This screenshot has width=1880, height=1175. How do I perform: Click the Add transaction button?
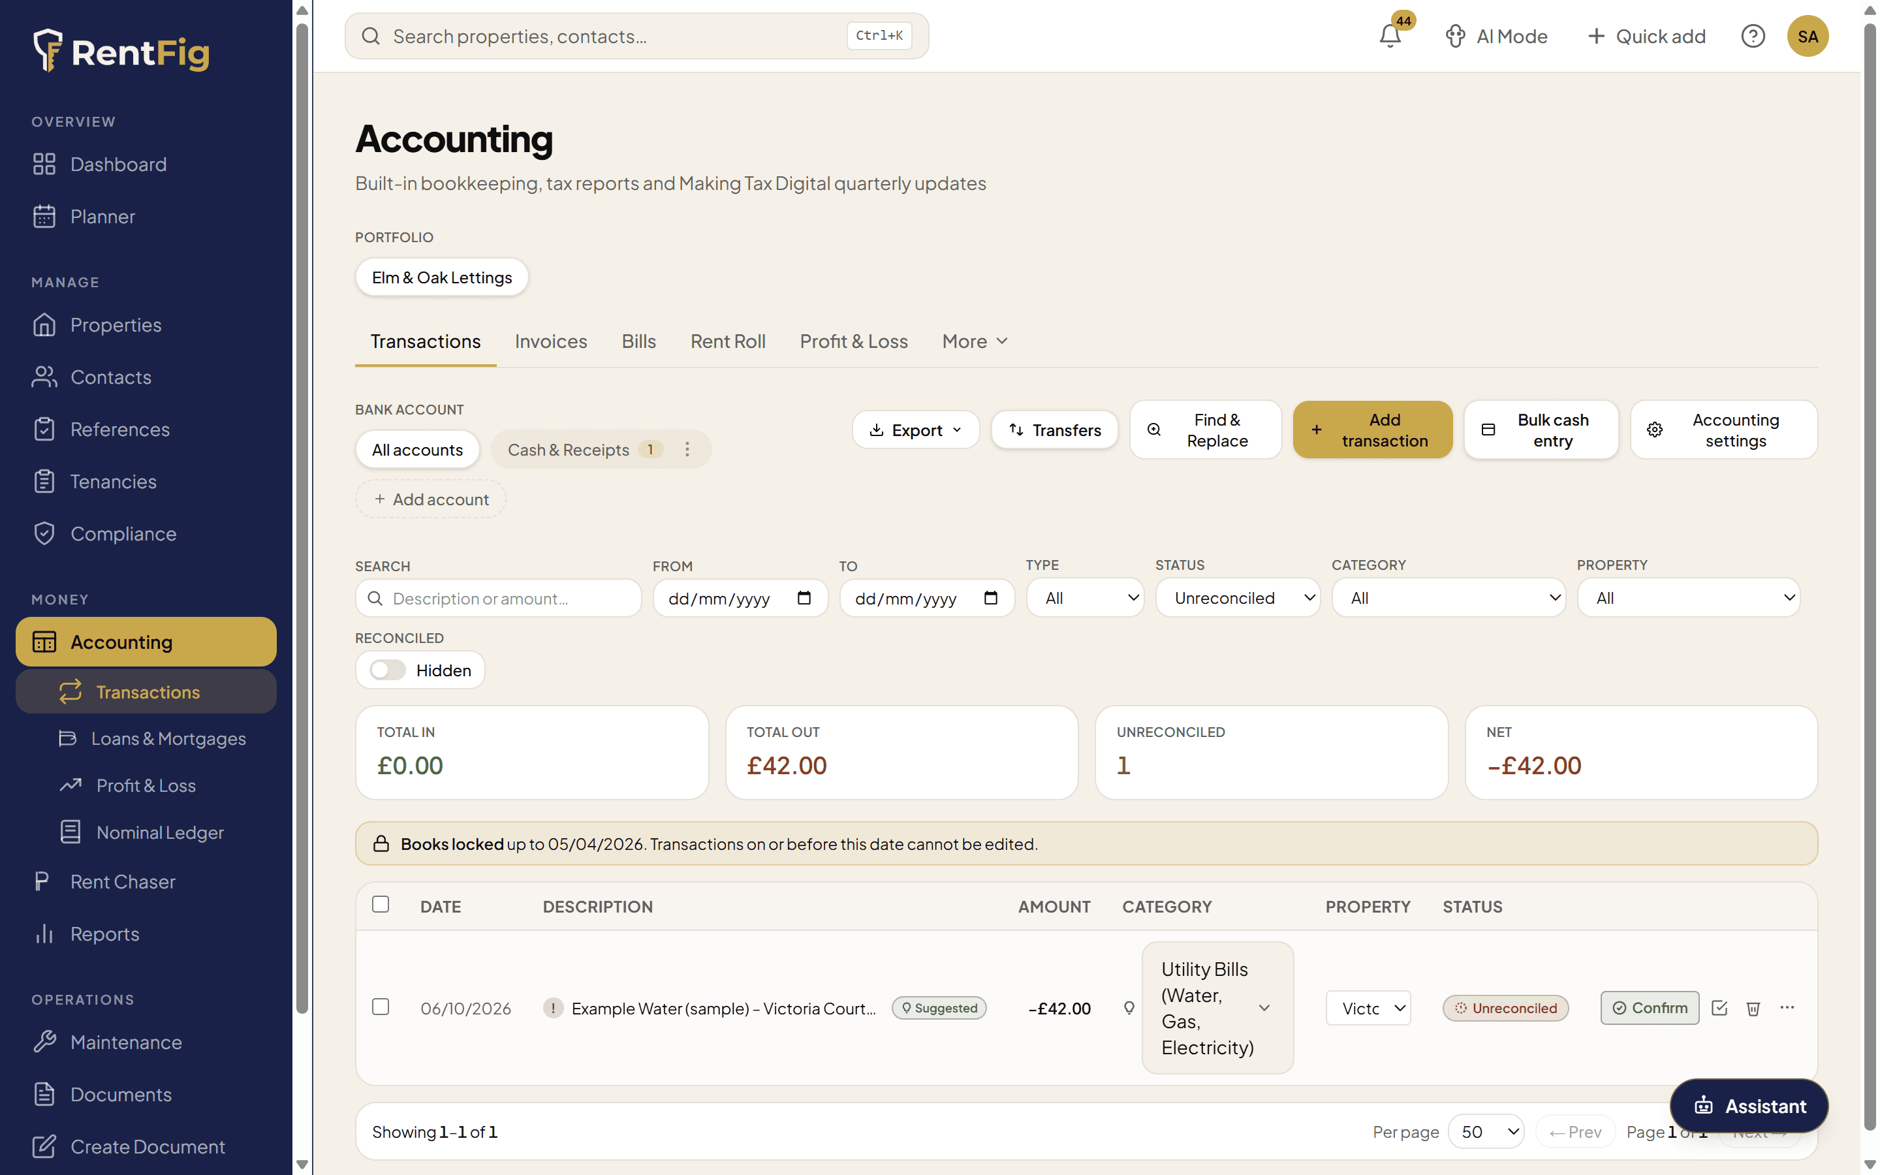[1372, 430]
